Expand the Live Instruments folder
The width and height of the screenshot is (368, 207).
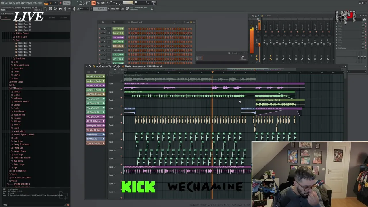(x=18, y=171)
